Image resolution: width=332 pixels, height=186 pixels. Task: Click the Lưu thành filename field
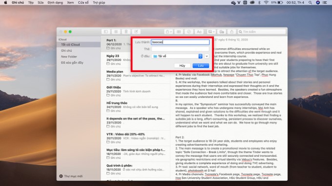coord(180,42)
